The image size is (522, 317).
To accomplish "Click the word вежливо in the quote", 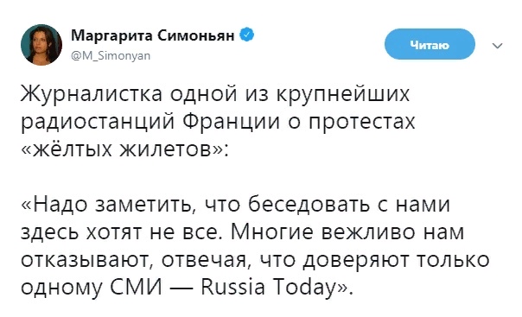I will coord(369,231).
